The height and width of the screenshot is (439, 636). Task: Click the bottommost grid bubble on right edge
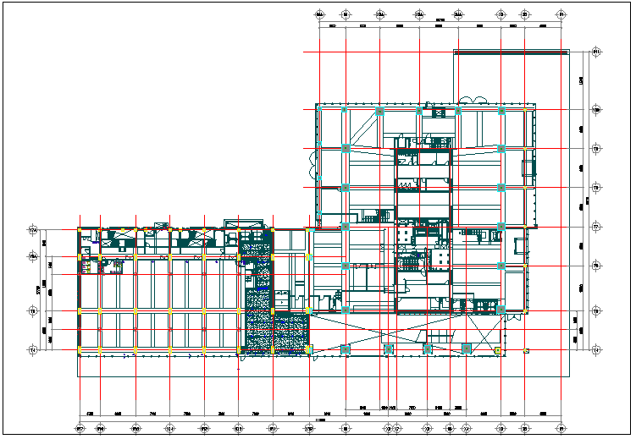coord(596,349)
